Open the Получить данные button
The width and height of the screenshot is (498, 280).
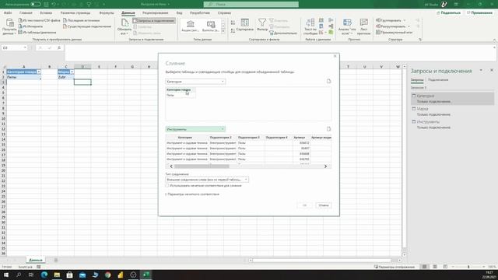coord(9,26)
